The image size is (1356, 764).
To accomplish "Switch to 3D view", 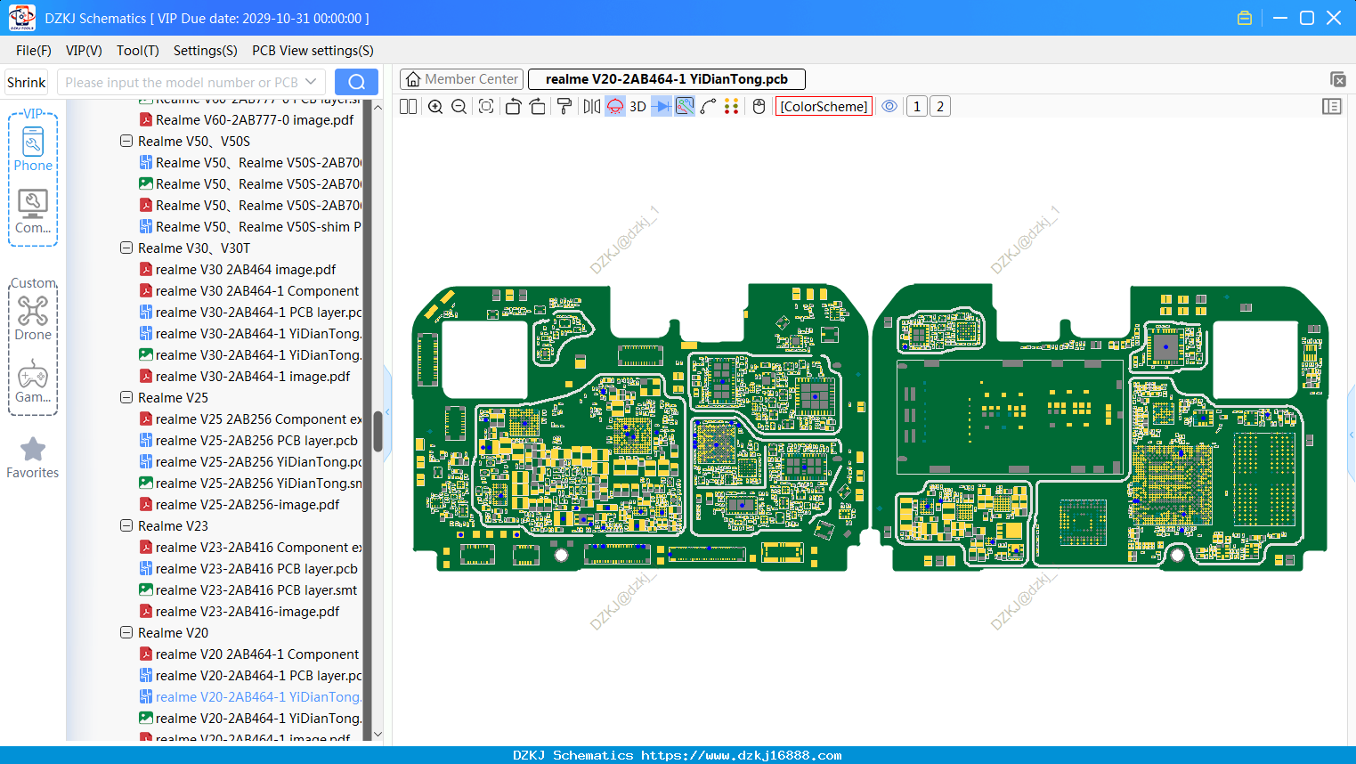I will pyautogui.click(x=637, y=107).
